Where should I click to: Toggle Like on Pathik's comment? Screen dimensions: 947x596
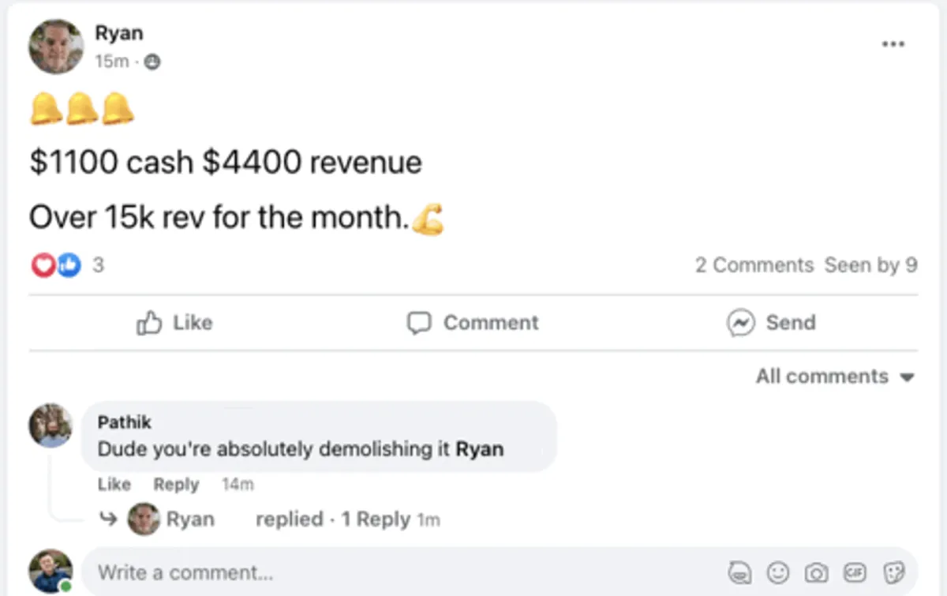click(x=114, y=484)
